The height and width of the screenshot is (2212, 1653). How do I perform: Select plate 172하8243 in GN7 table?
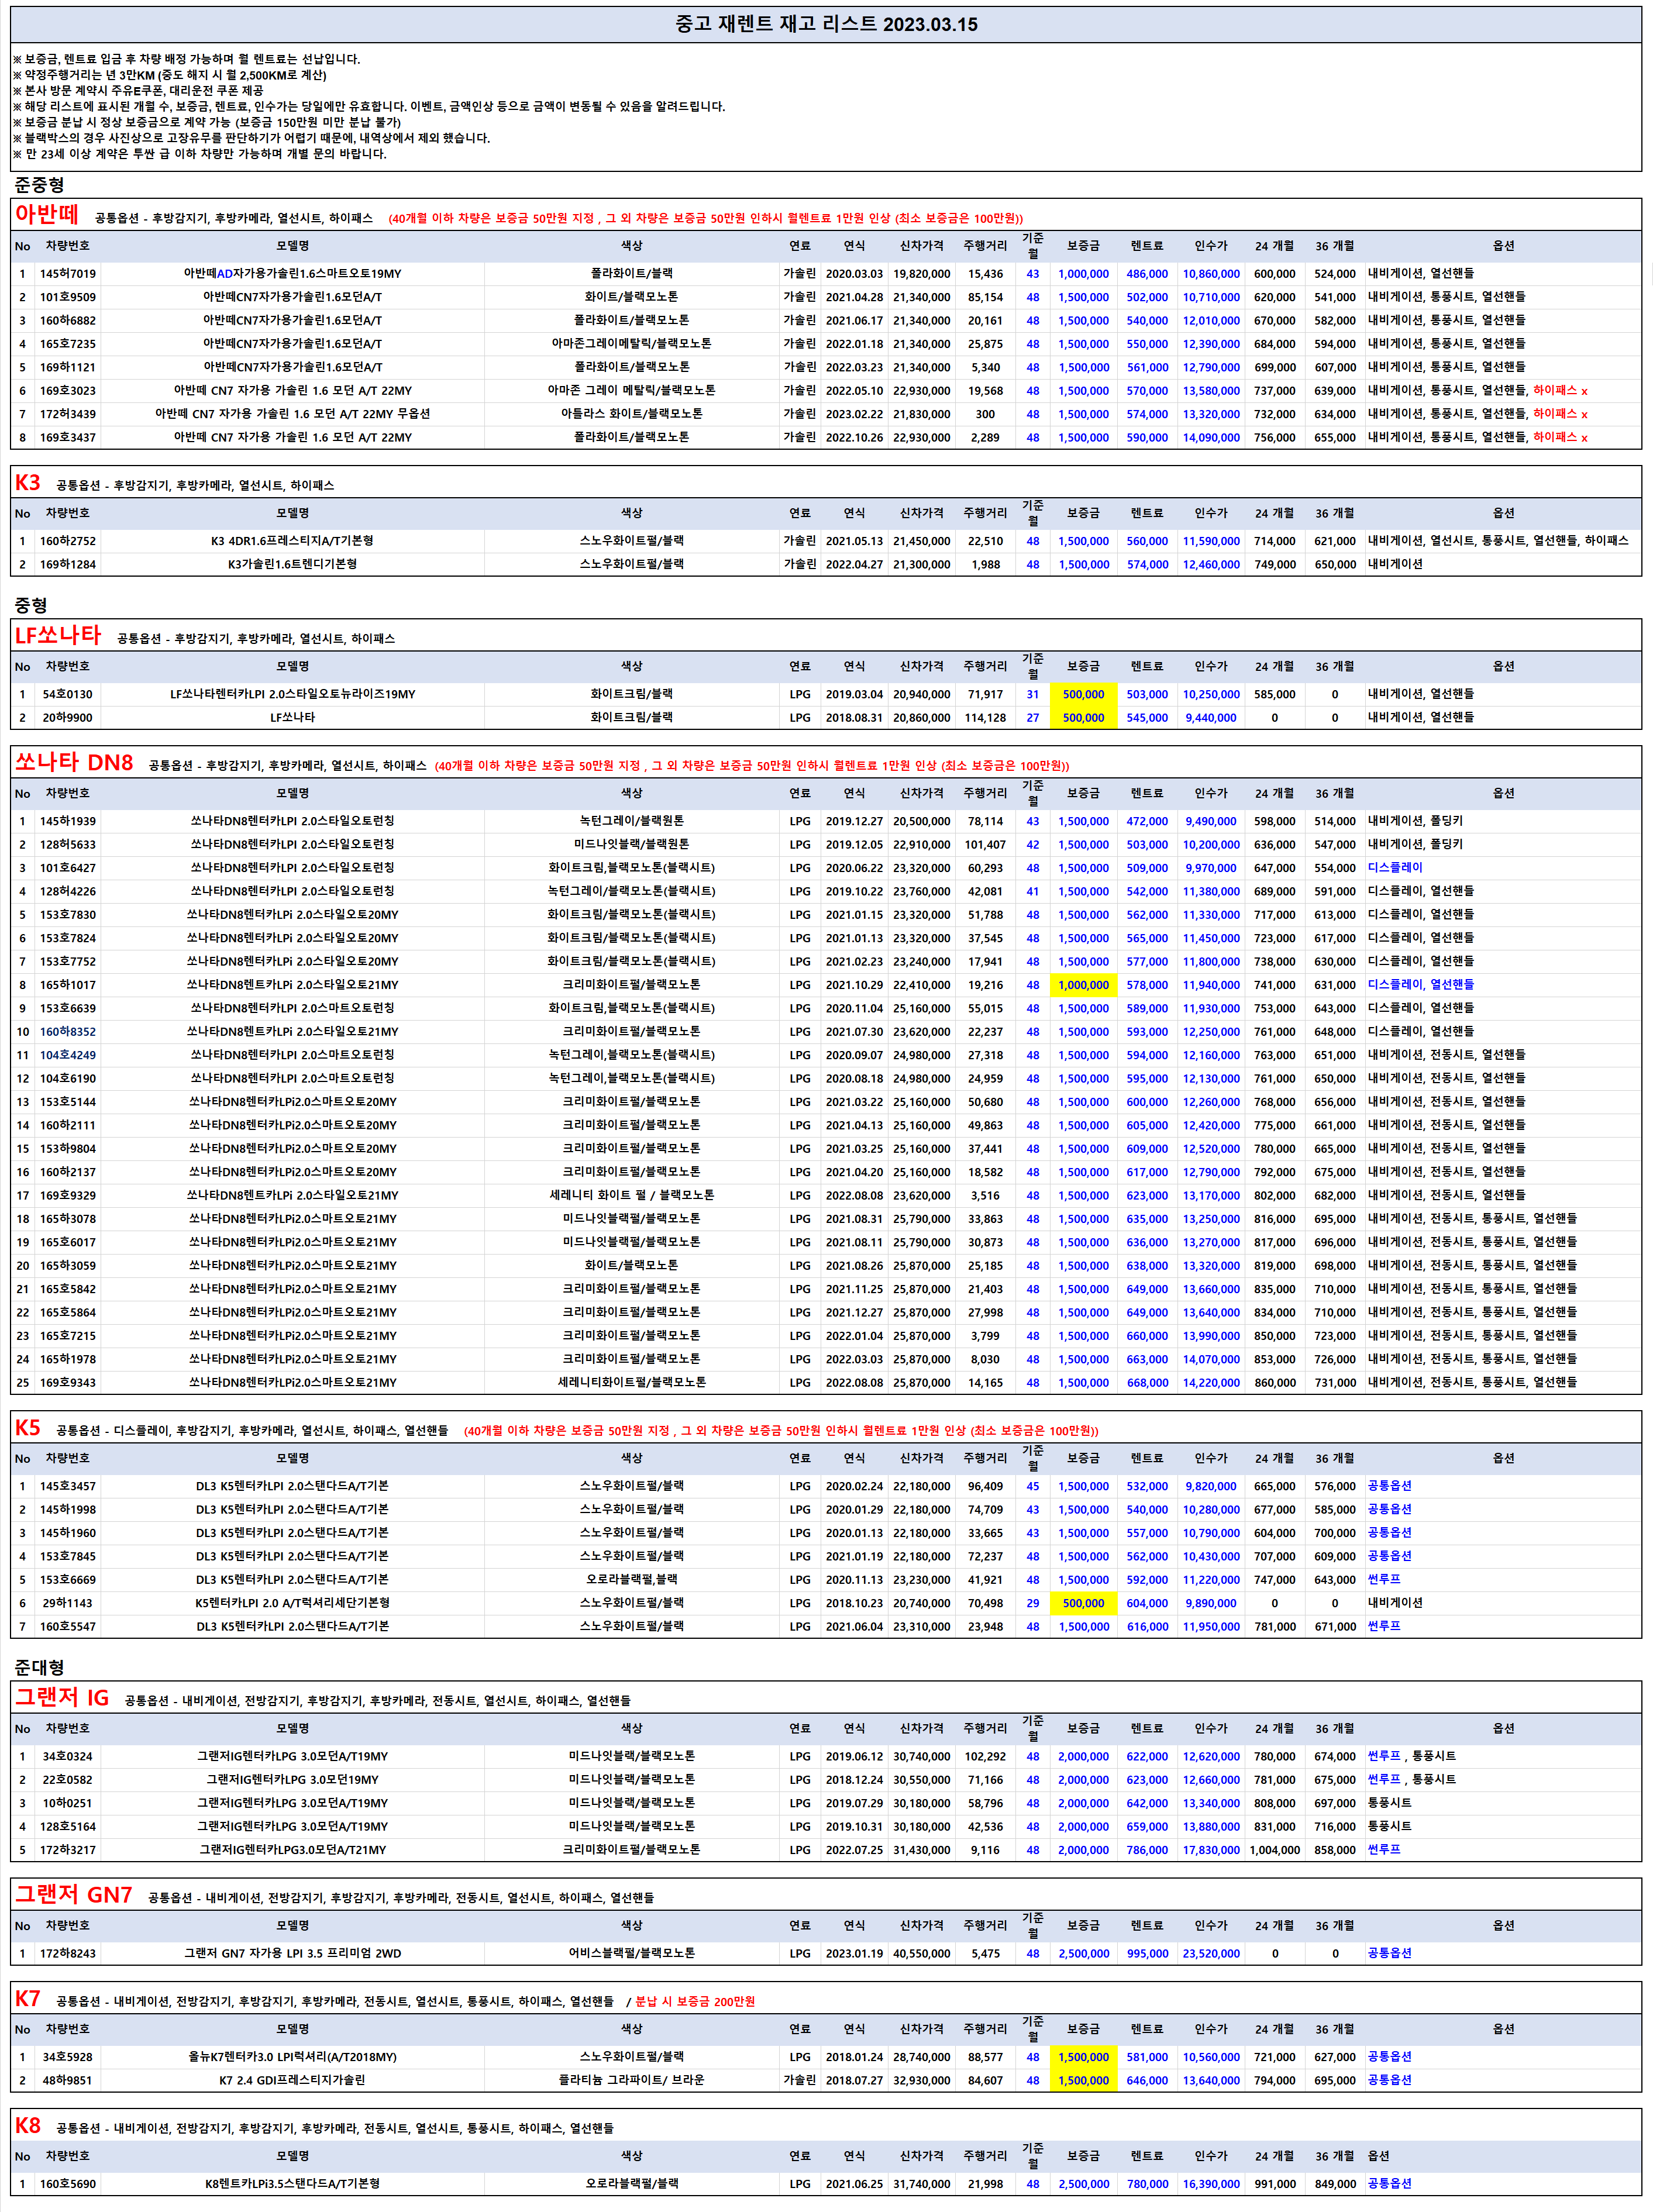click(x=68, y=1953)
